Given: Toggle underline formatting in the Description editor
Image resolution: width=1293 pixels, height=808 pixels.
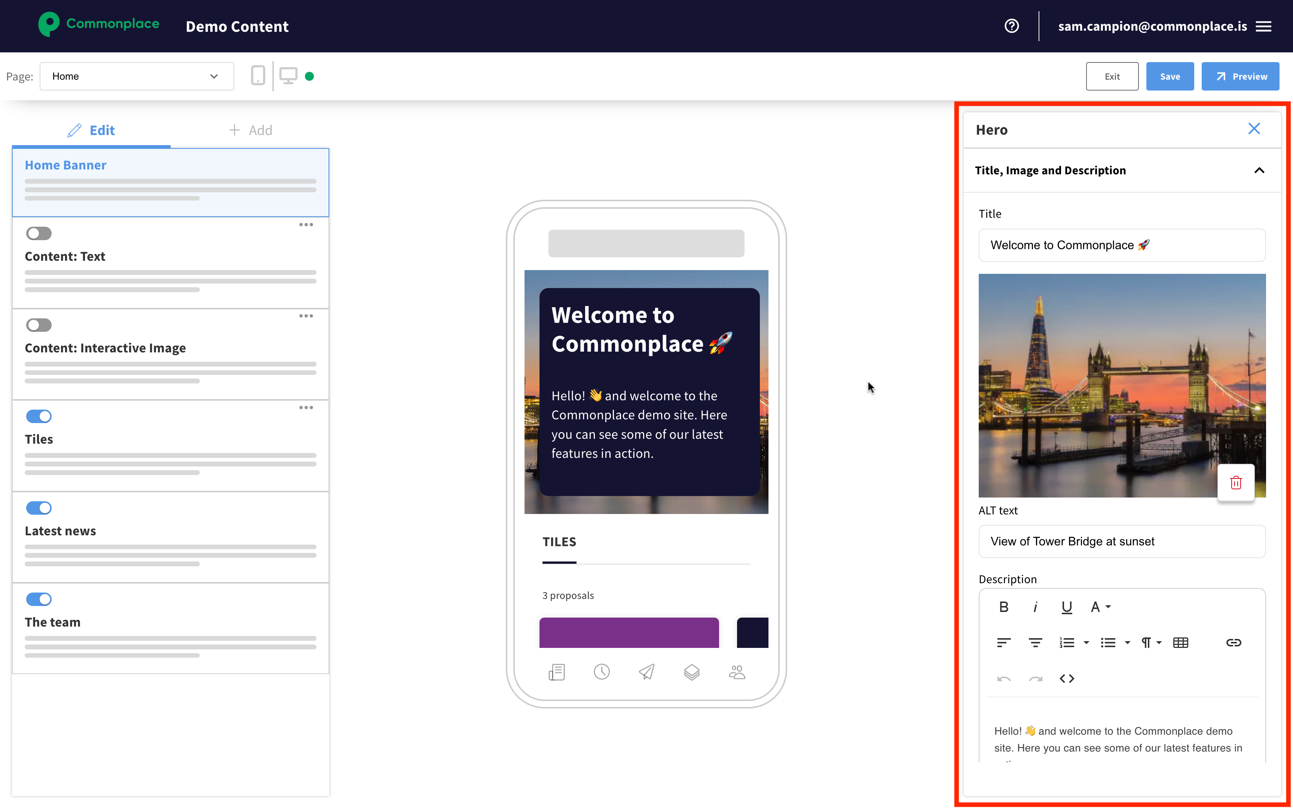Looking at the screenshot, I should [x=1066, y=607].
